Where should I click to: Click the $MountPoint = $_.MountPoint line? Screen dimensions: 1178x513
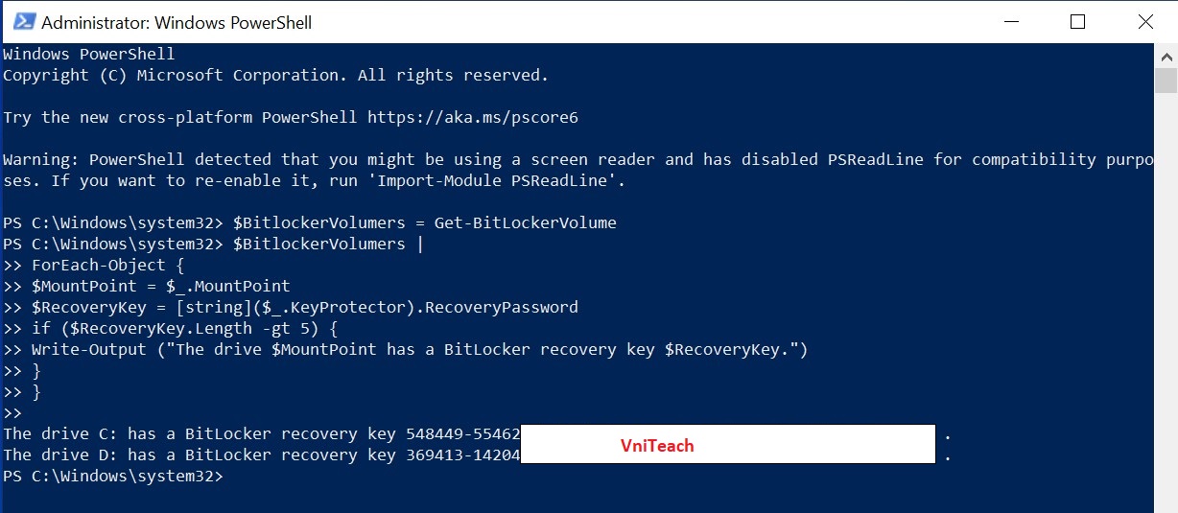(146, 286)
